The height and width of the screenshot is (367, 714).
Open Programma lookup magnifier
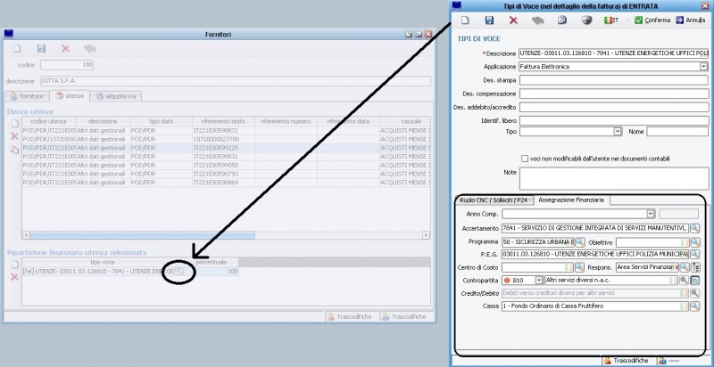pos(579,242)
